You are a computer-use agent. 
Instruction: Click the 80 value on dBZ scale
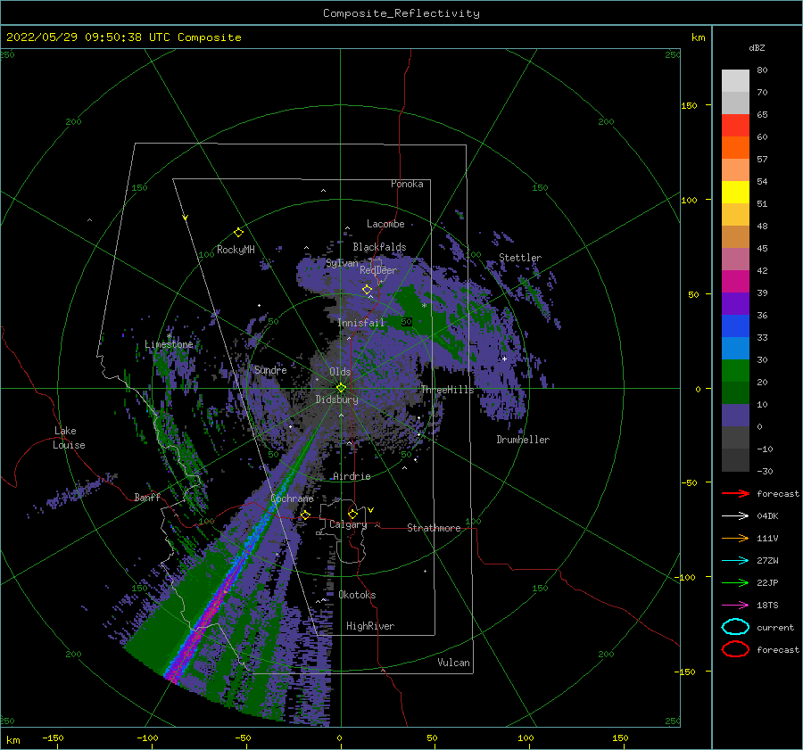tap(762, 70)
